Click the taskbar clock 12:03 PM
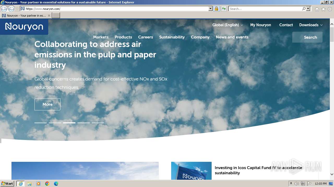334x187 pixels. pyautogui.click(x=321, y=184)
